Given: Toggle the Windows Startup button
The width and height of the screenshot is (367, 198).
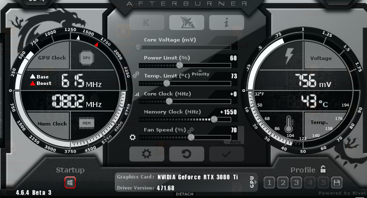Looking at the screenshot, I should click(70, 182).
